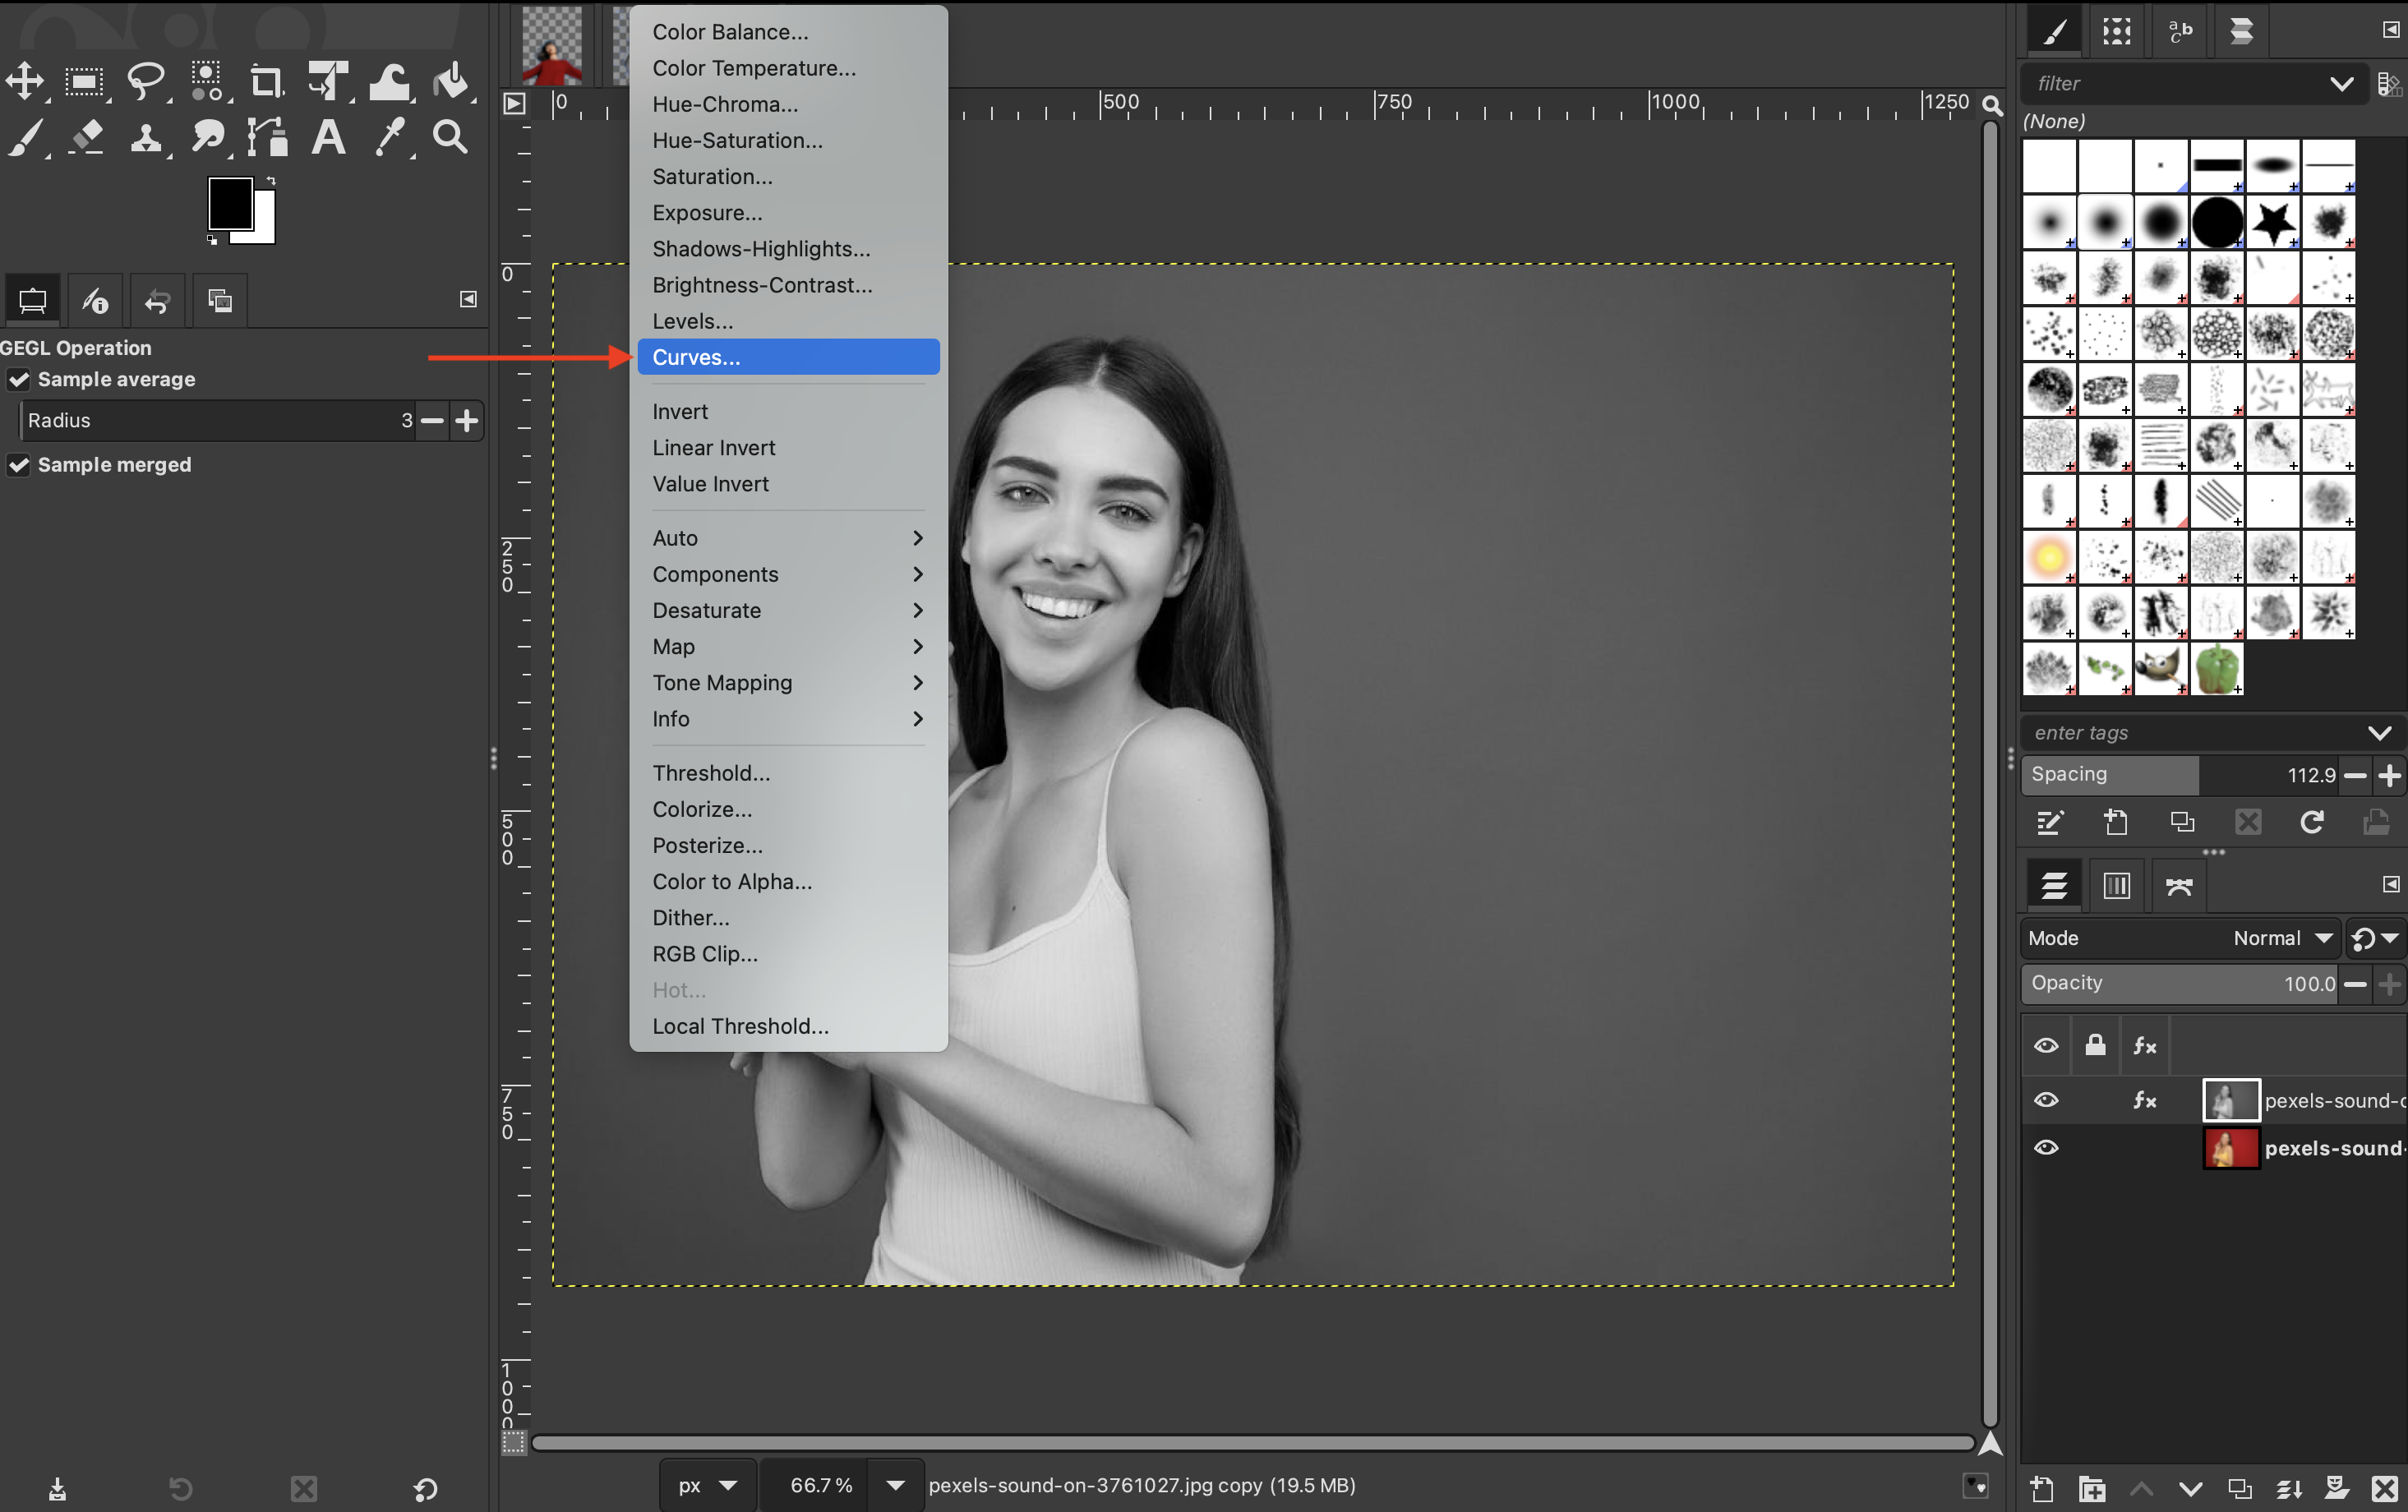Click the layer Opacity slider
2408x1512 pixels.
[2180, 983]
